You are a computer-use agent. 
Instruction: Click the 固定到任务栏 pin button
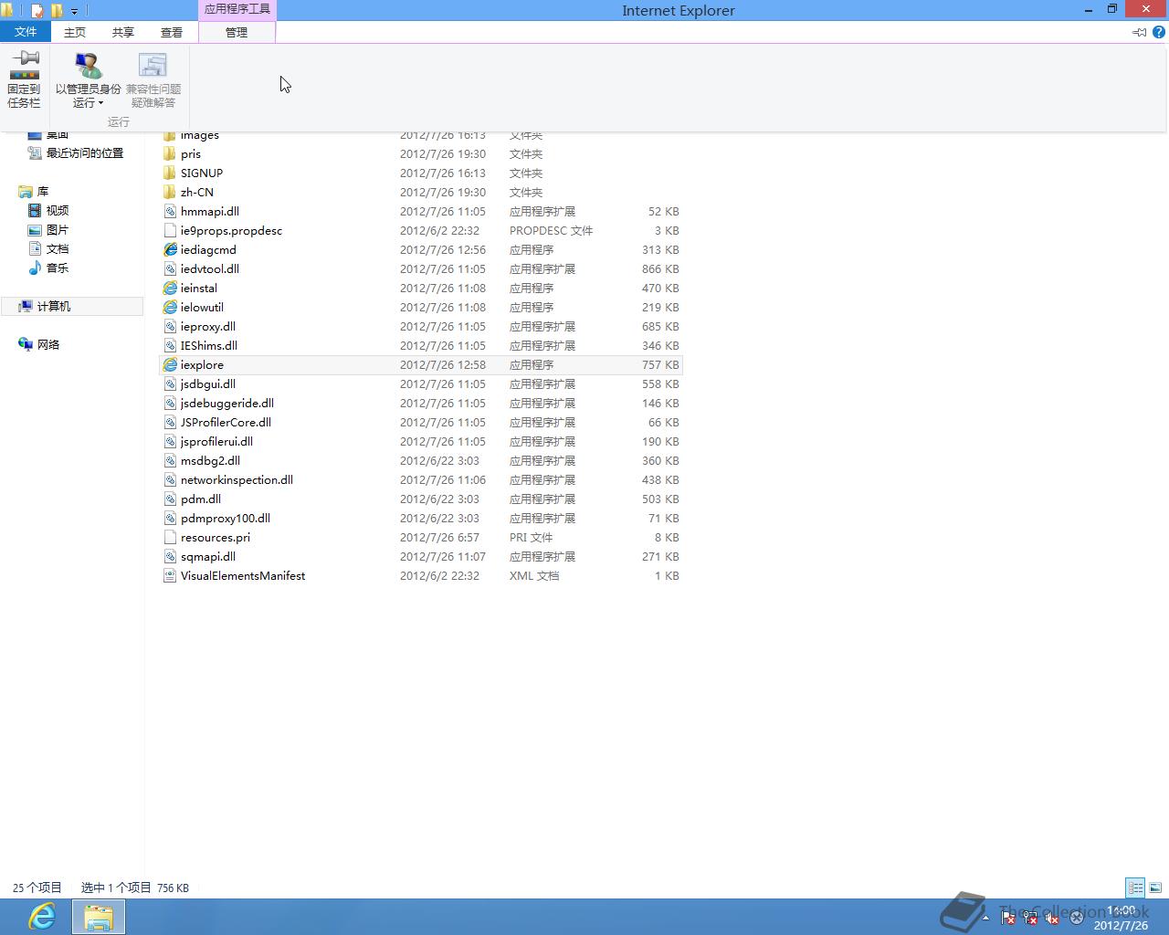click(x=24, y=79)
